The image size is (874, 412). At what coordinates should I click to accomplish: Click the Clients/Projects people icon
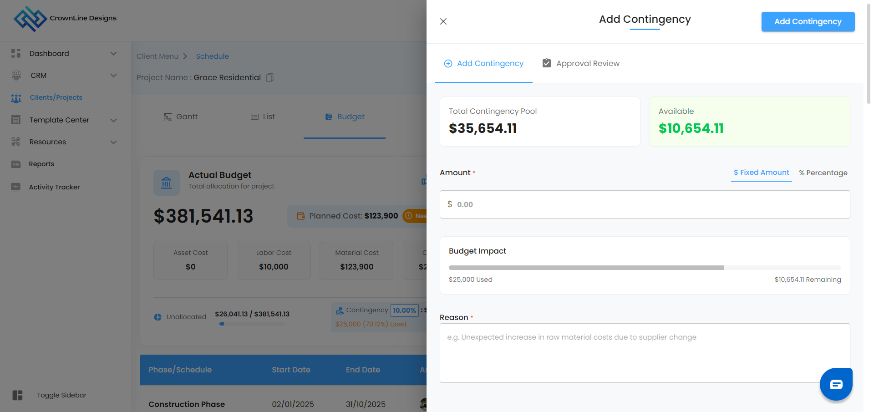16,98
